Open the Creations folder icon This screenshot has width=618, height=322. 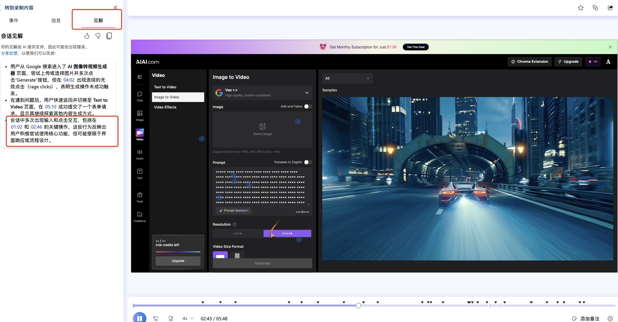(x=140, y=217)
